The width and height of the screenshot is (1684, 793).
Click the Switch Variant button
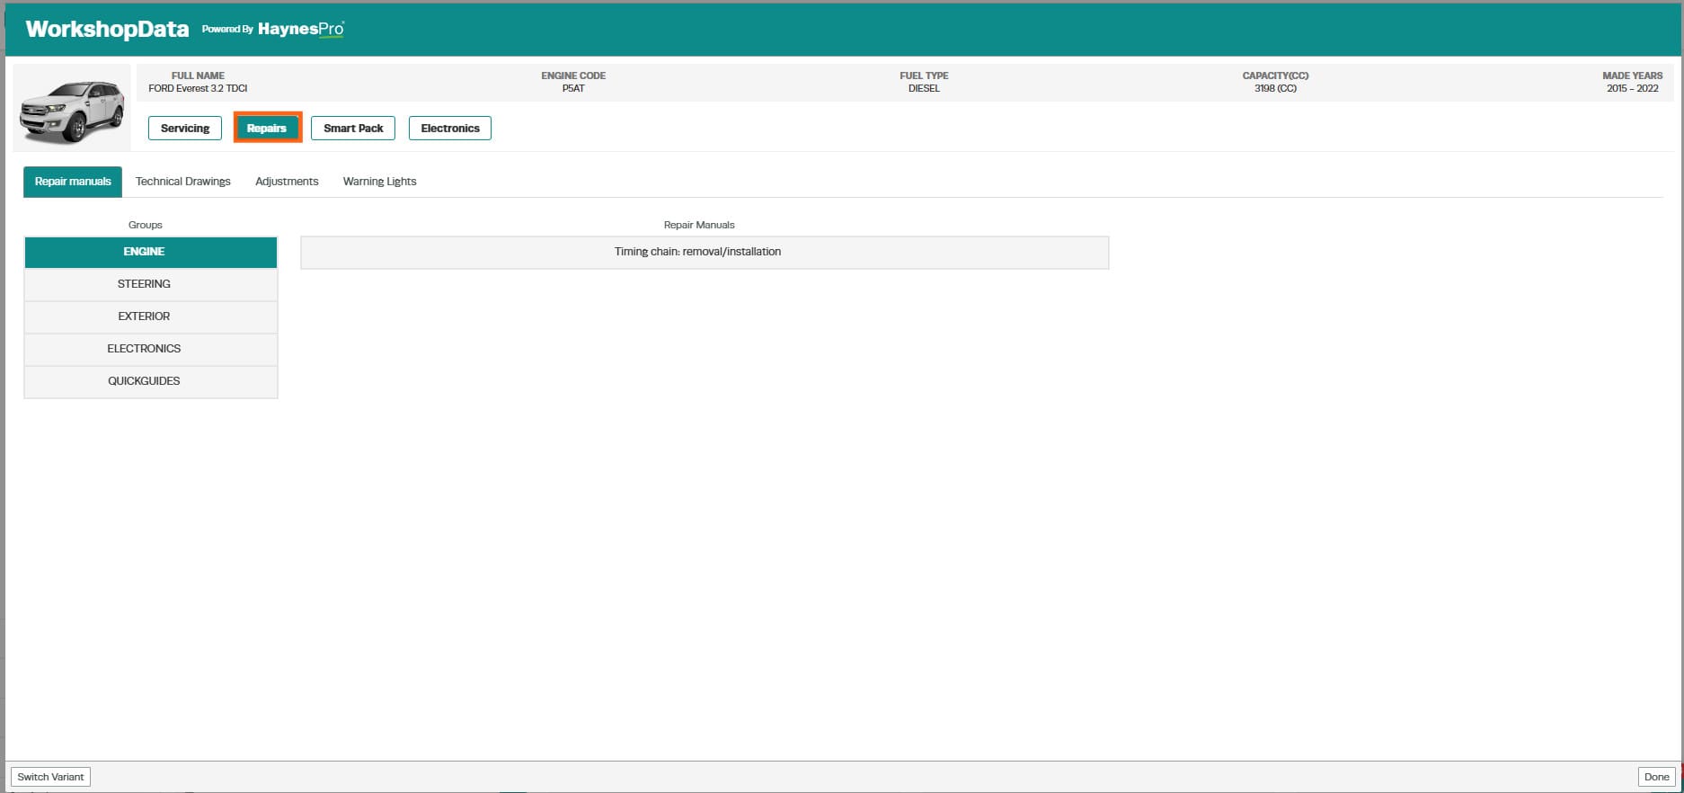50,777
